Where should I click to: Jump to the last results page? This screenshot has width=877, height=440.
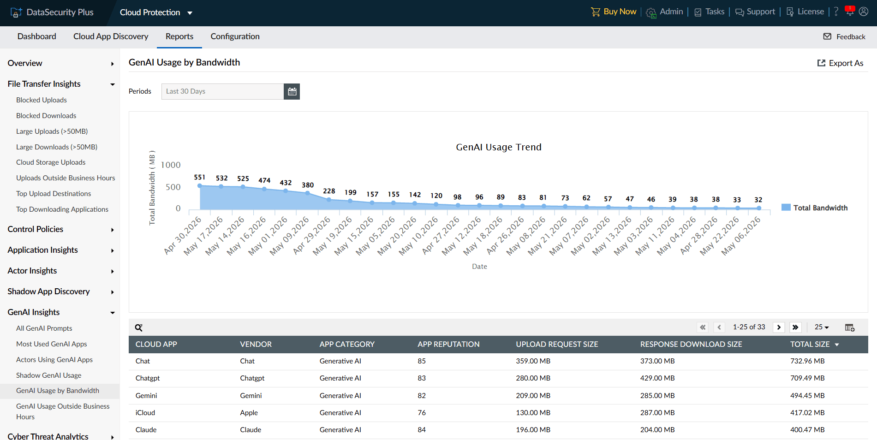point(795,327)
